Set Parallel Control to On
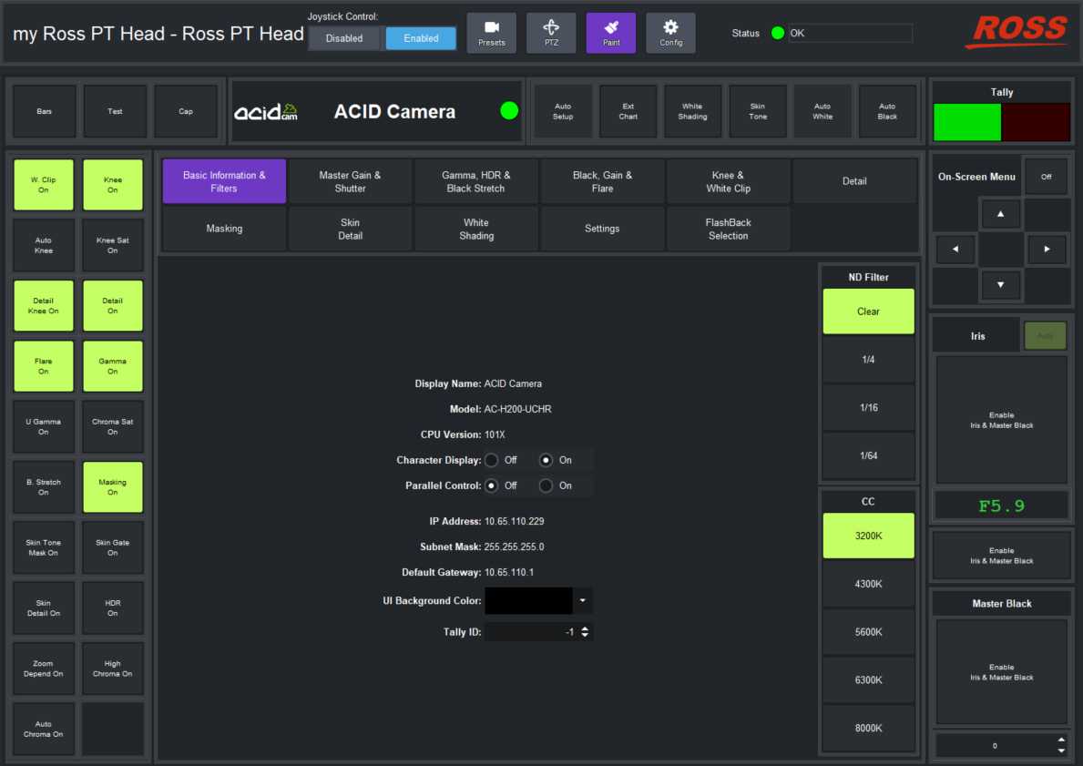This screenshot has height=766, width=1083. (x=547, y=485)
